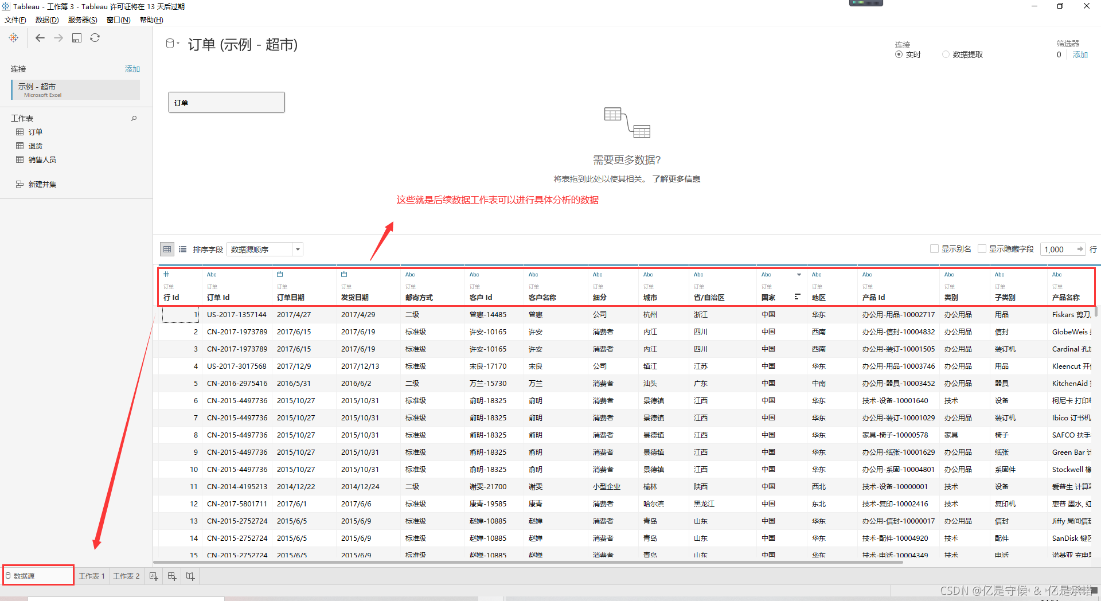Click the arrow next to the row count field
This screenshot has width=1101, height=601.
[1080, 249]
